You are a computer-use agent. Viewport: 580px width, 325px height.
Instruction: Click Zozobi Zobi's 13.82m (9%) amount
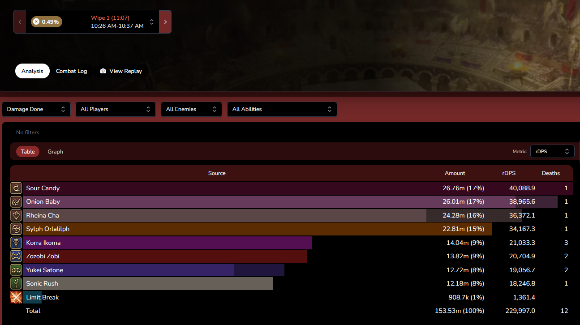click(x=465, y=257)
